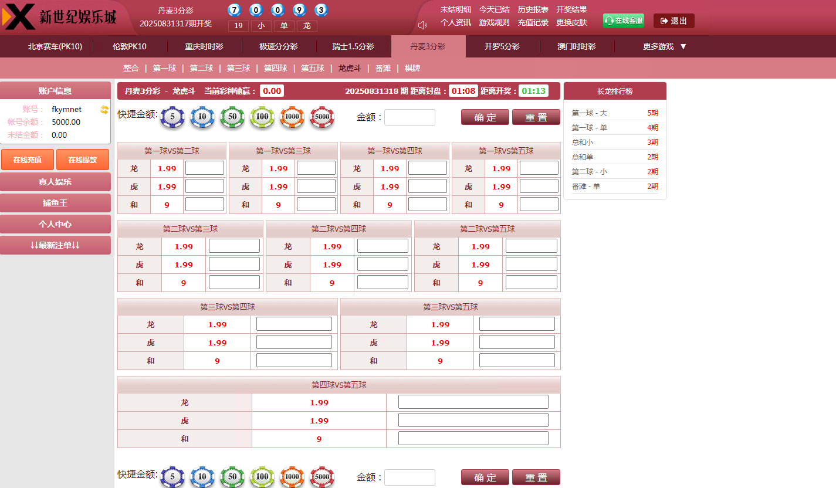Toggle the sound speaker icon in the header
Image resolution: width=836 pixels, height=488 pixels.
[x=421, y=24]
